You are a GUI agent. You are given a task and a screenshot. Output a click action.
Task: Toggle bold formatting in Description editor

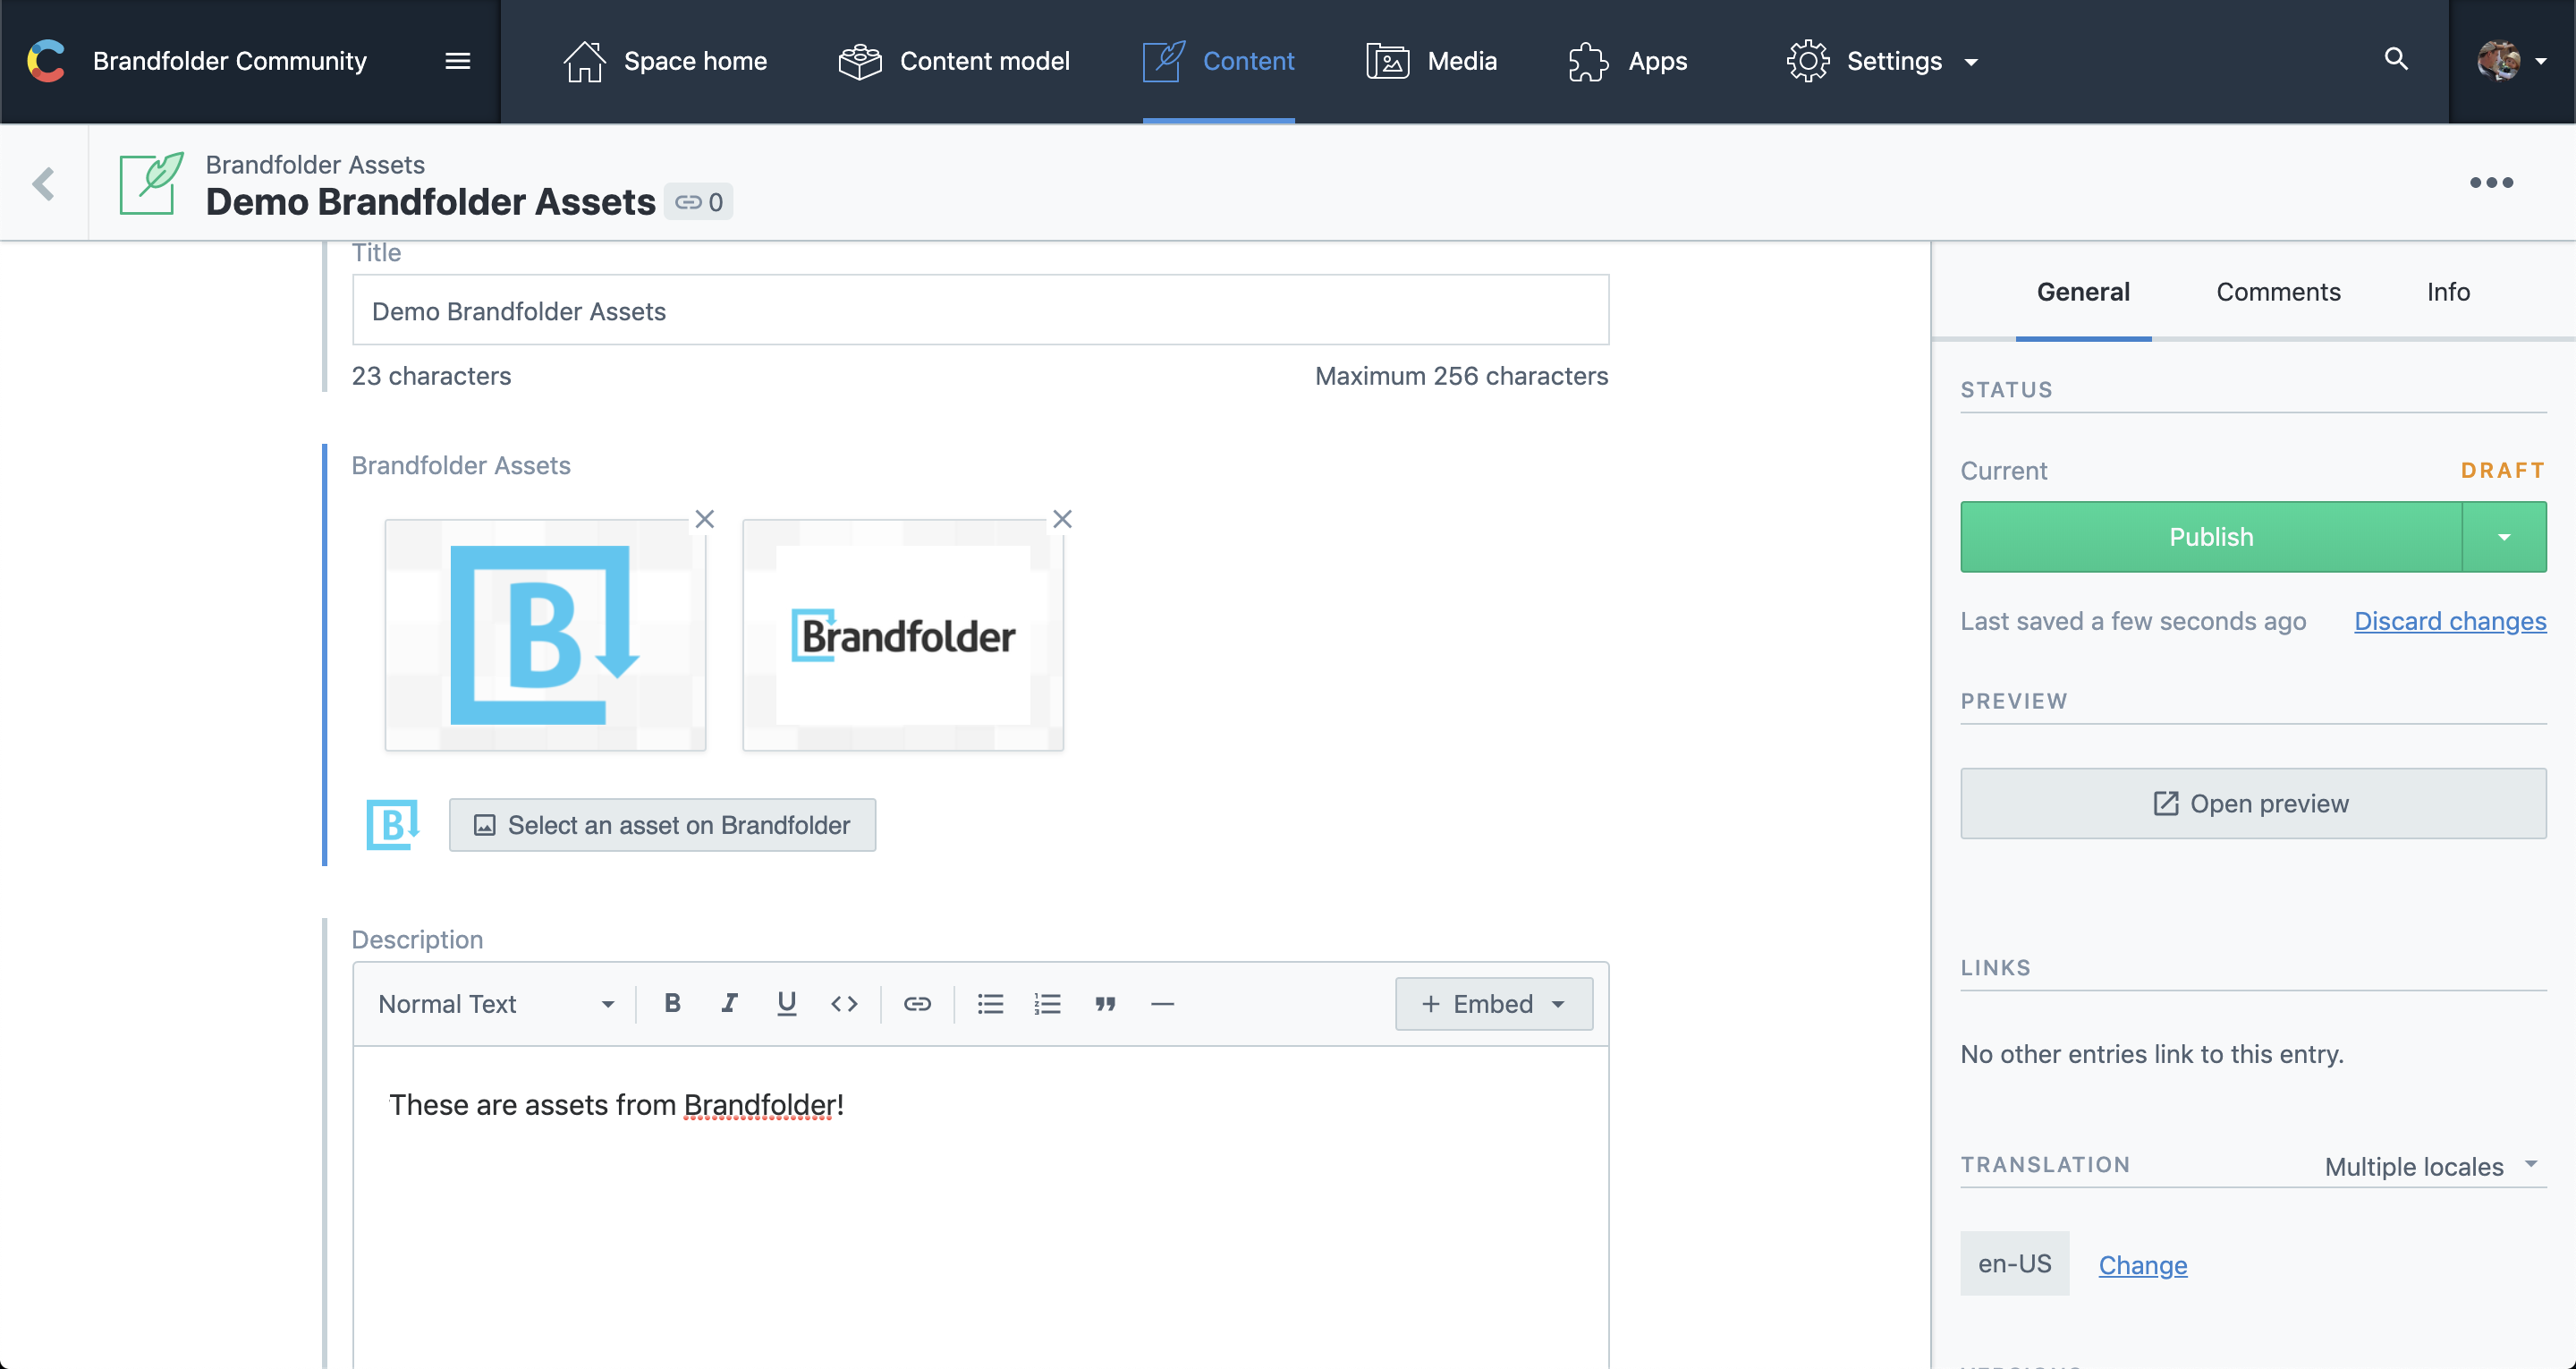coord(672,1004)
